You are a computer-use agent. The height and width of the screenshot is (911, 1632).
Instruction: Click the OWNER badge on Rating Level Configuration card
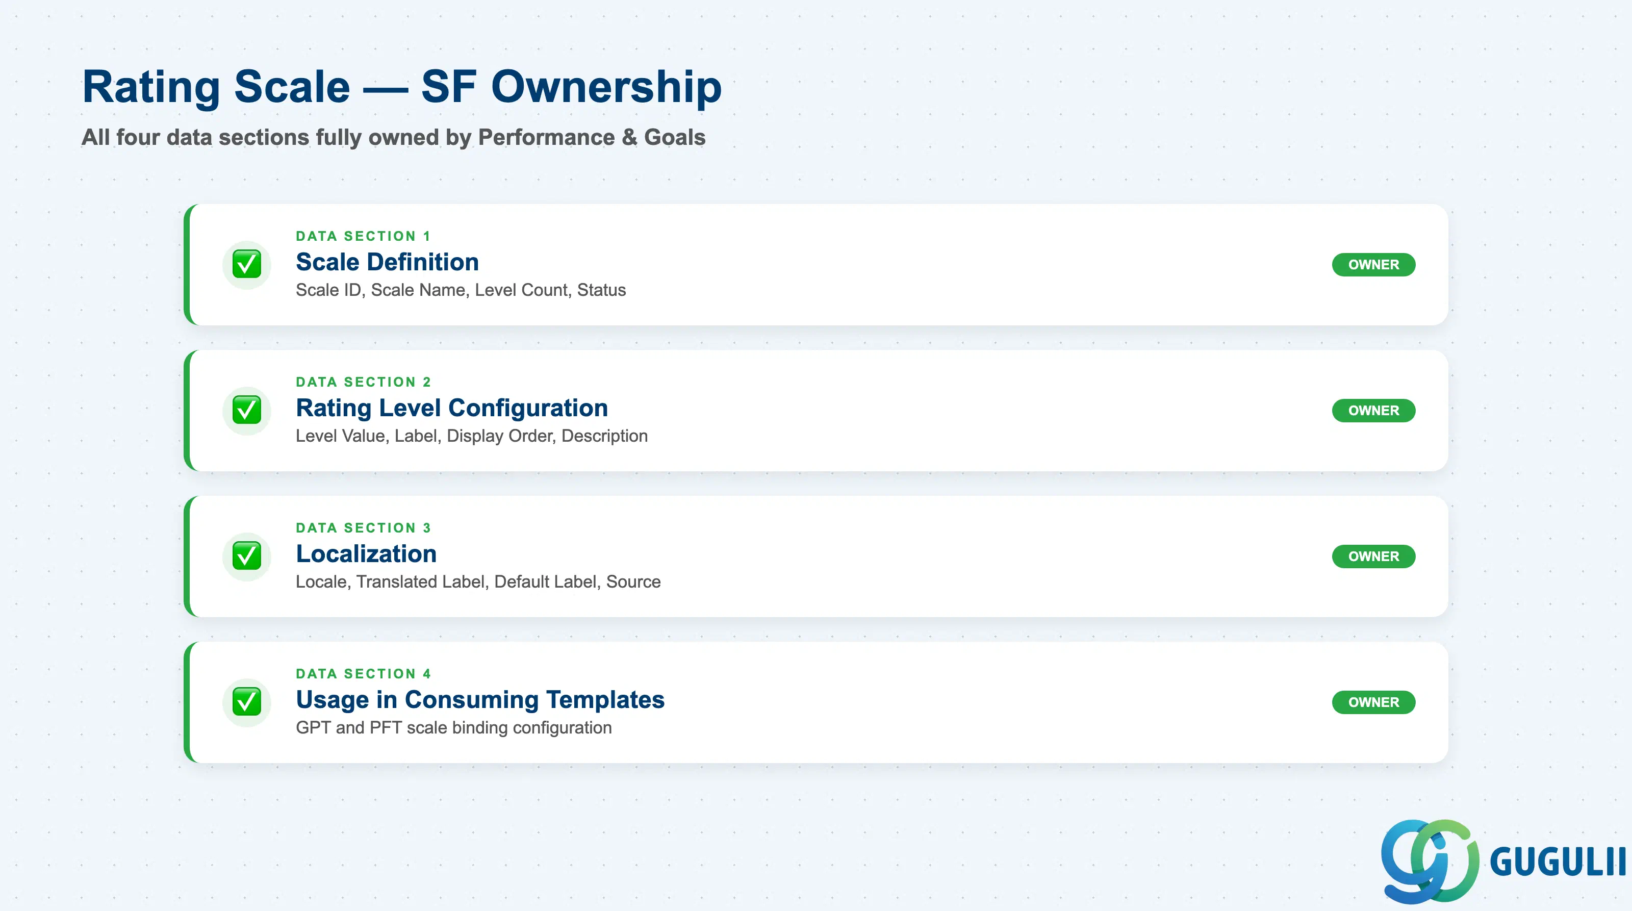click(x=1373, y=411)
